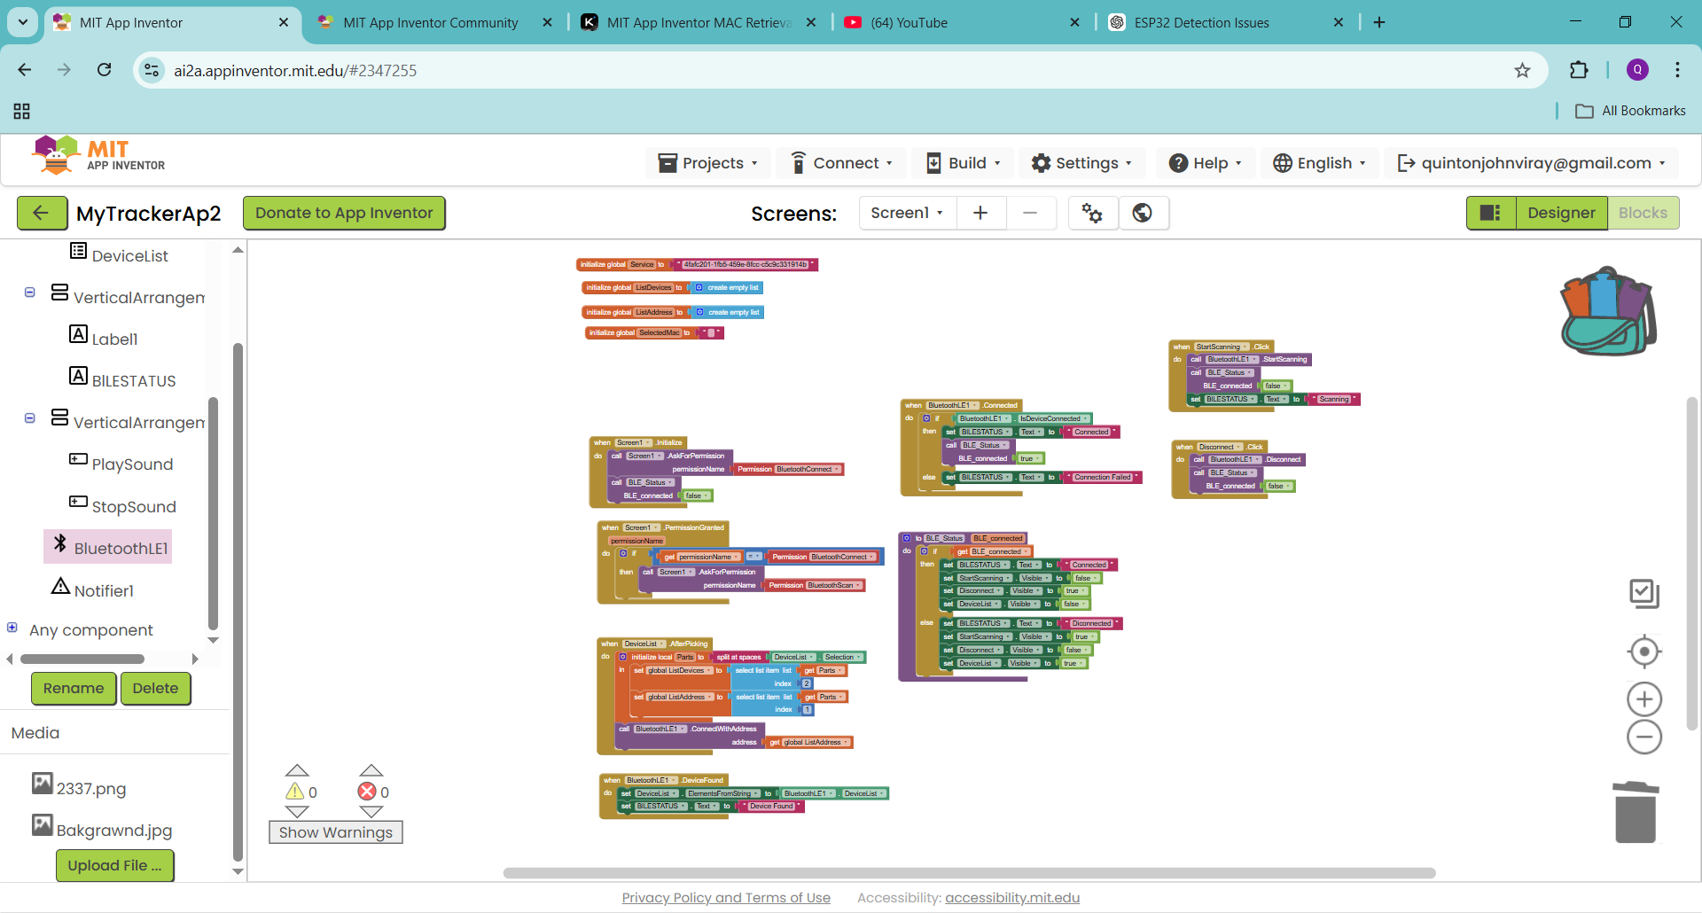Click the remove screen minus button
The width and height of the screenshot is (1702, 913).
pyautogui.click(x=1029, y=213)
